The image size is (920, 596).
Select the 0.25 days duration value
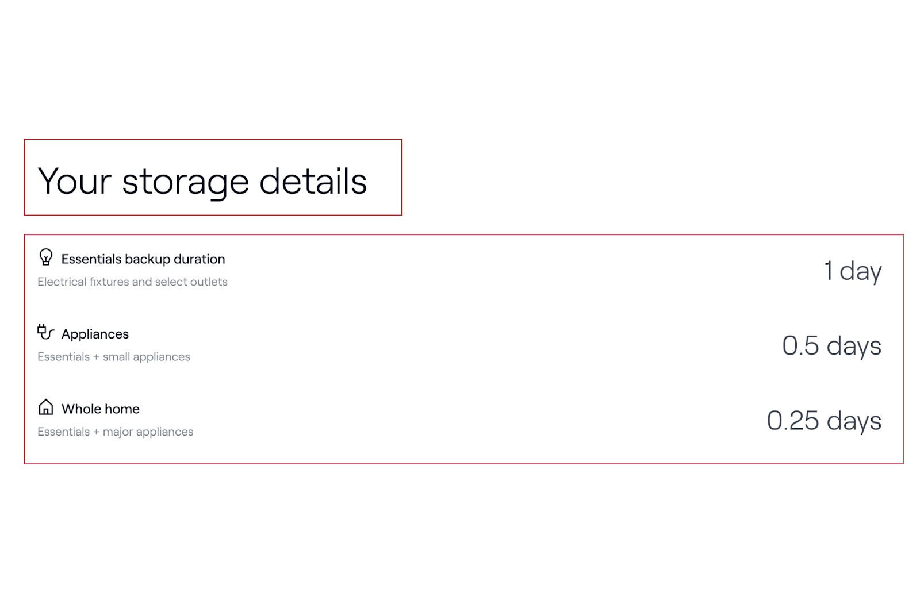tap(824, 421)
